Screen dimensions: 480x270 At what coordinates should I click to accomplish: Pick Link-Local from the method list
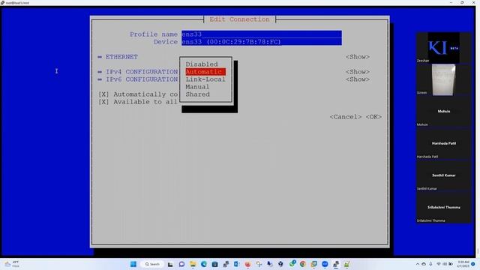(205, 79)
